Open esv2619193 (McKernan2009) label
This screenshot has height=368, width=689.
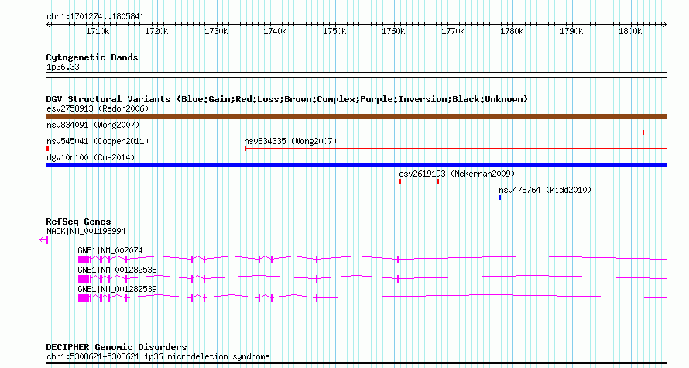[457, 174]
